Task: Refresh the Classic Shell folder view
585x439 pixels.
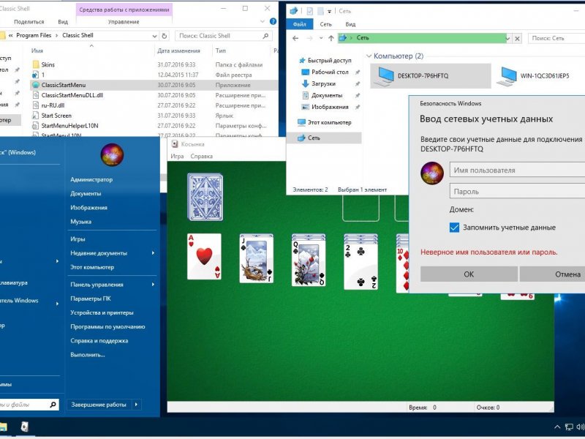Action: [164, 36]
